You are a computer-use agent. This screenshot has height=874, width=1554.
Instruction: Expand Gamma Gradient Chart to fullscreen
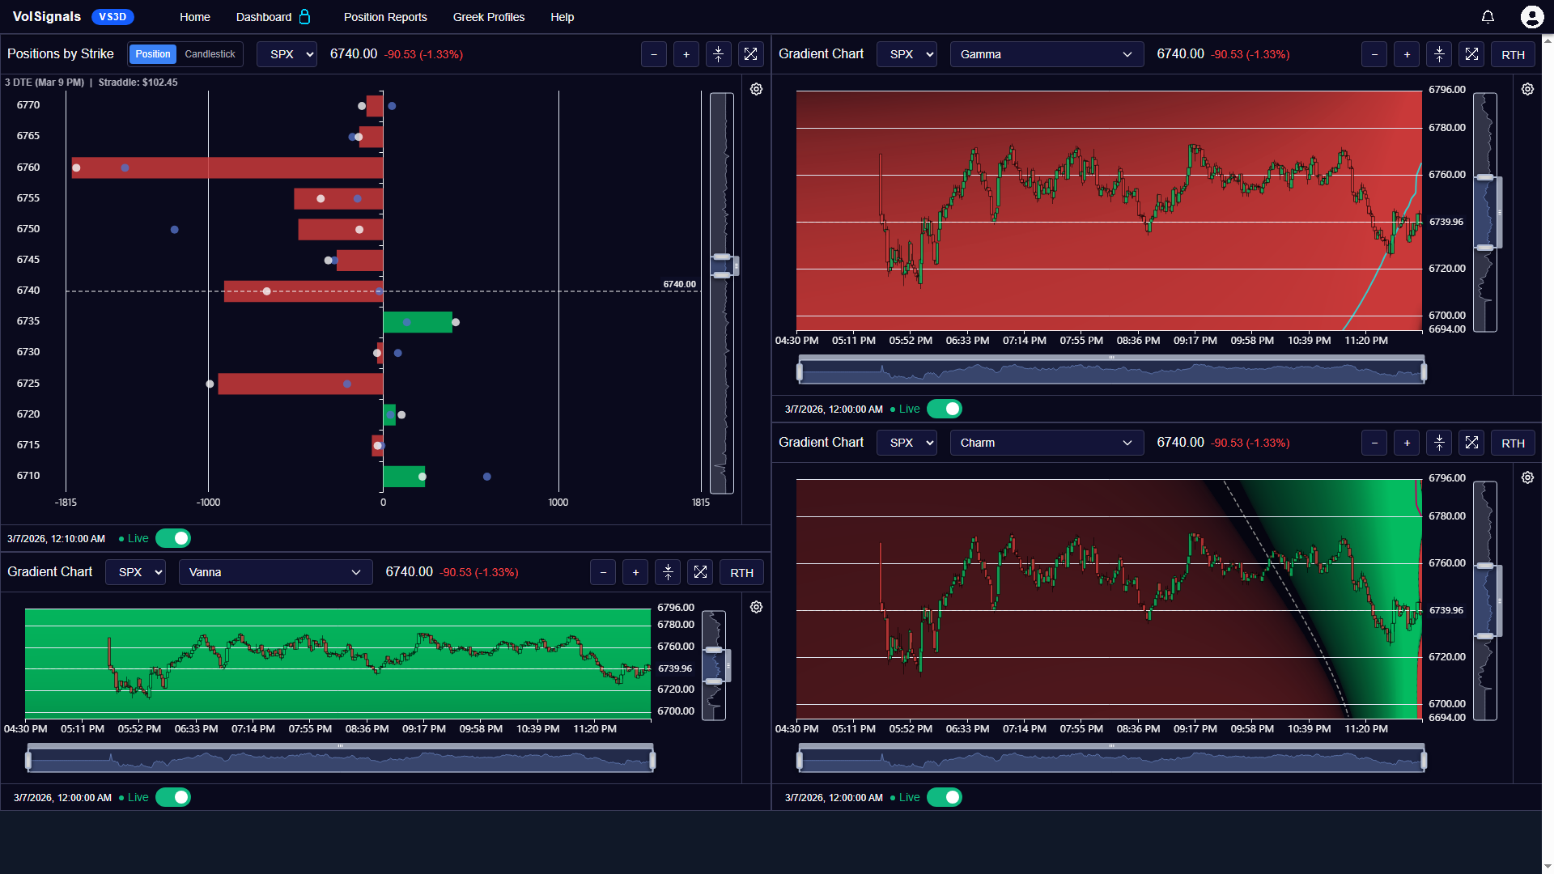(1471, 54)
